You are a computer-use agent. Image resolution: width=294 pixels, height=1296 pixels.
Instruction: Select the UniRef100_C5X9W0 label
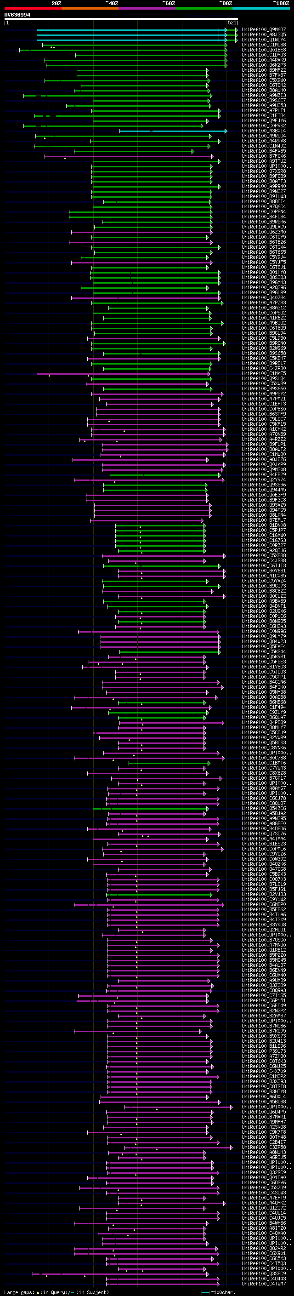tap(264, 80)
